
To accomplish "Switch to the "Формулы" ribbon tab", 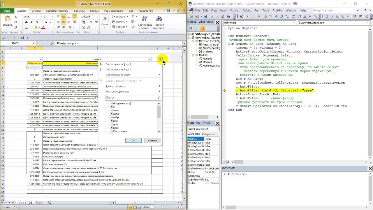I will point(79,11).
